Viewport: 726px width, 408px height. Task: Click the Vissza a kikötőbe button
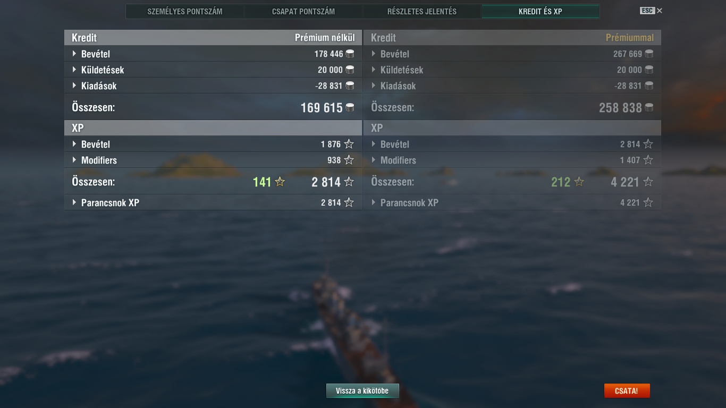[x=362, y=390]
